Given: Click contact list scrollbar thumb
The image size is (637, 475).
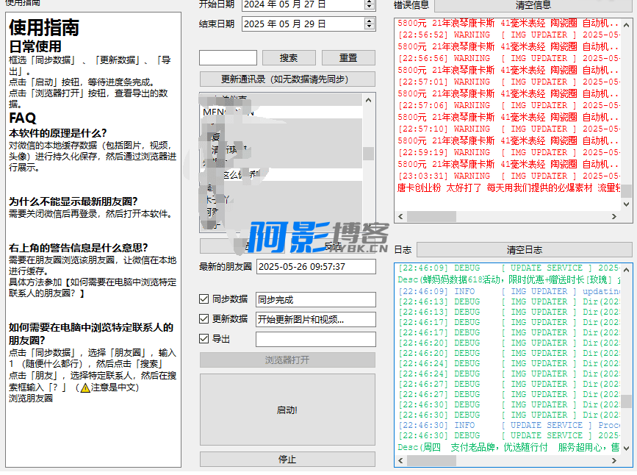Looking at the screenshot, I should [369, 154].
